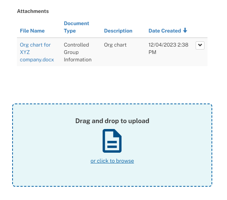Image resolution: width=227 pixels, height=200 pixels.
Task: Click the 'or click to browse' link
Action: pyautogui.click(x=112, y=161)
